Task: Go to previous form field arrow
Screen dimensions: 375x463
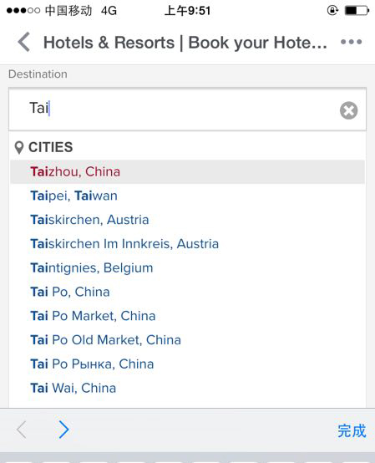Action: pyautogui.click(x=22, y=430)
